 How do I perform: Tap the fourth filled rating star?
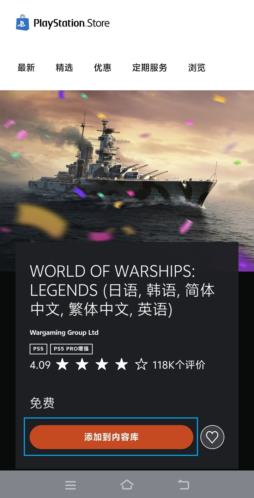121,364
